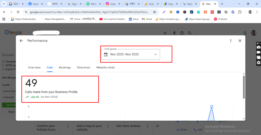261x135 pixels.
Task: Bookmark this page with star icon
Action: tap(154, 12)
